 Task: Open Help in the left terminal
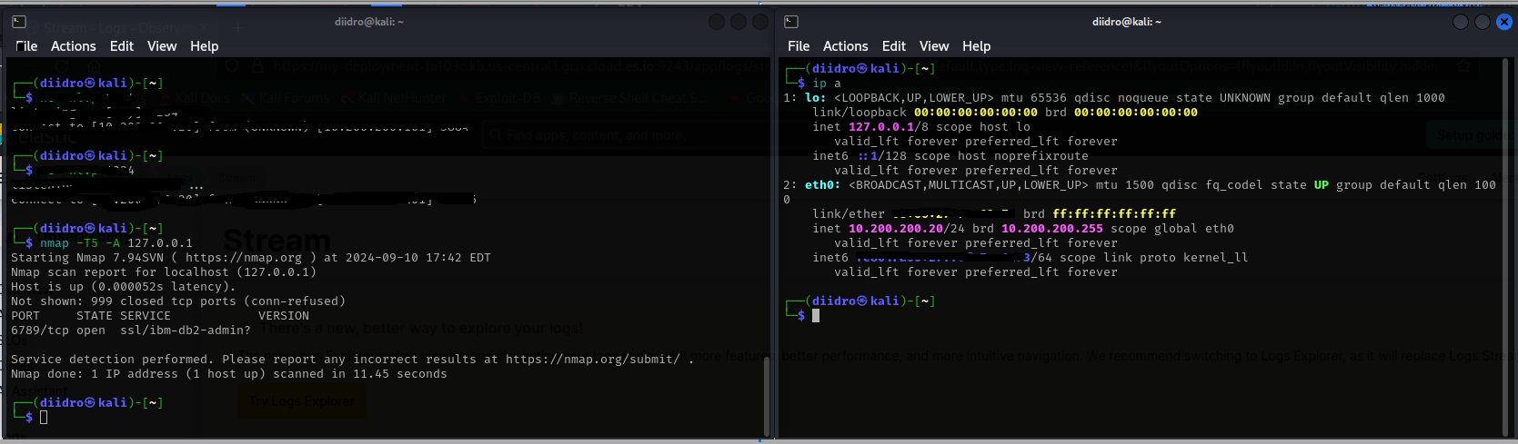coord(204,46)
